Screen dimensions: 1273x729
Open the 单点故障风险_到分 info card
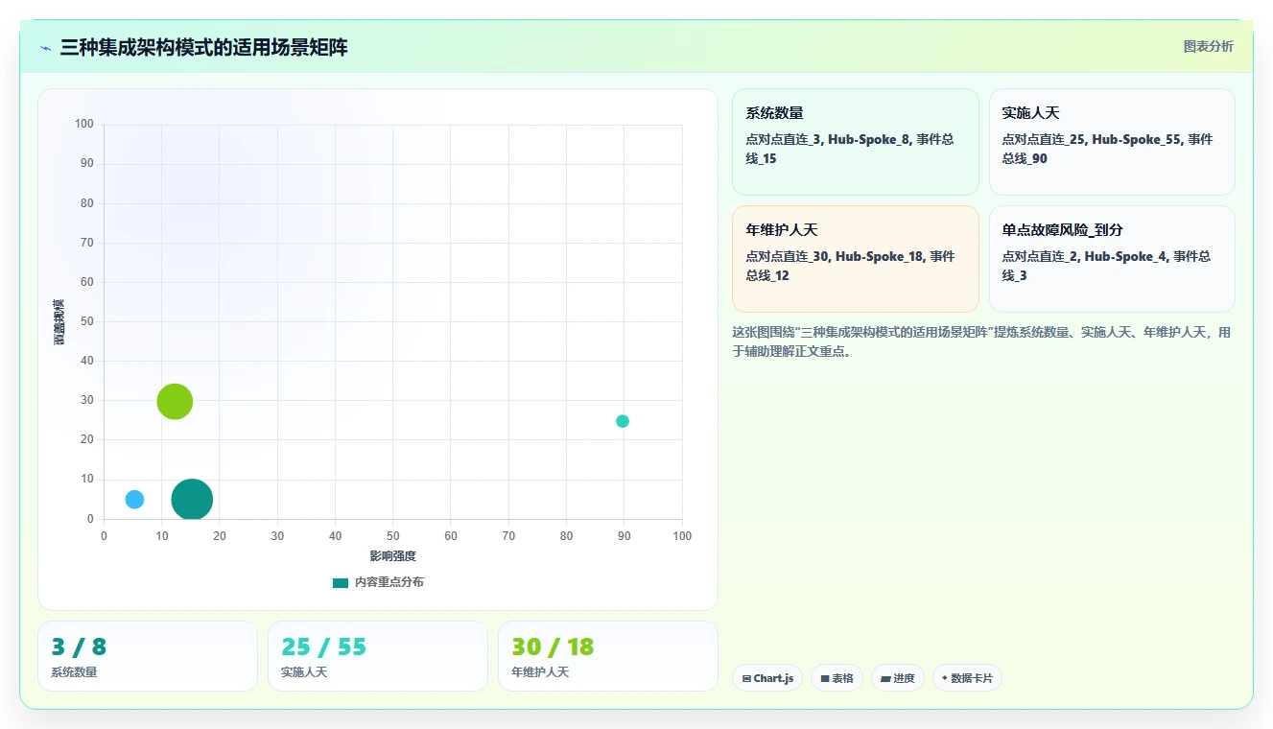(x=1112, y=259)
